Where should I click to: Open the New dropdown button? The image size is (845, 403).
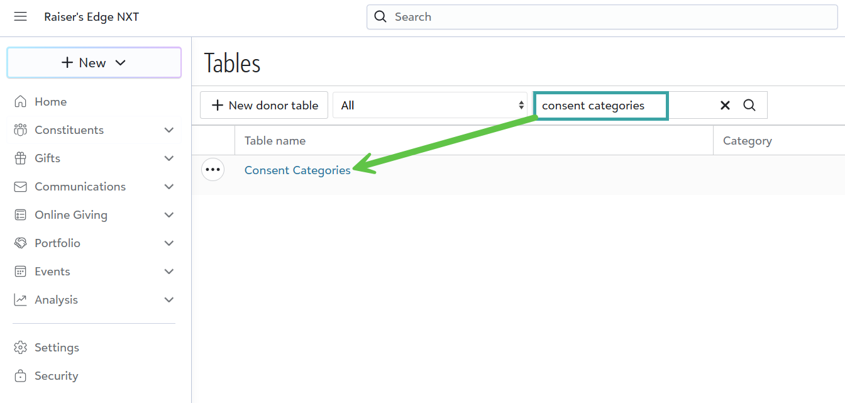(x=94, y=63)
